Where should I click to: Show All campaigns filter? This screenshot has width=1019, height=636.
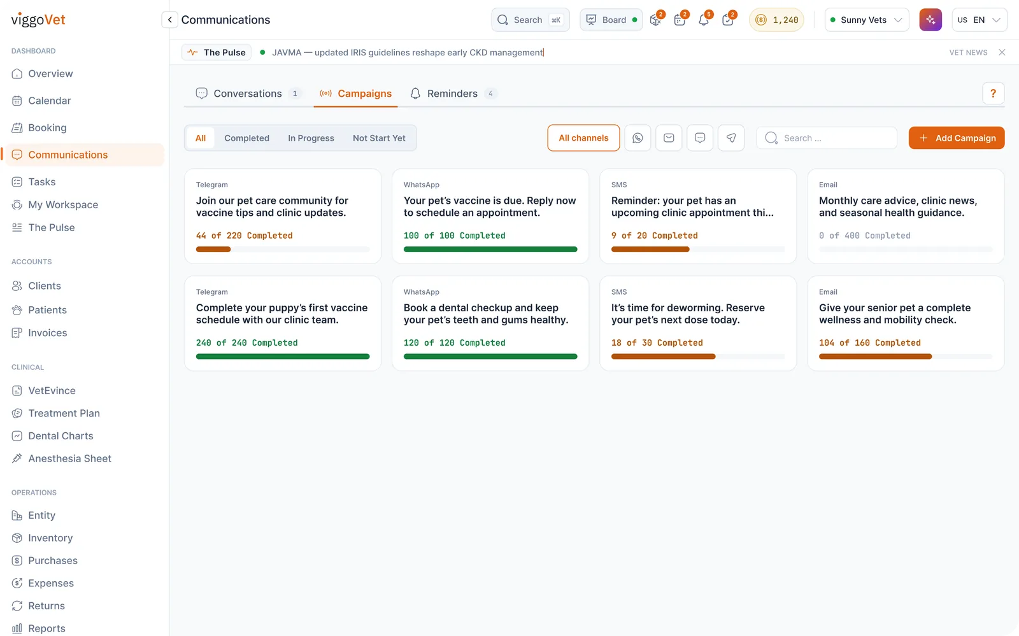201,138
